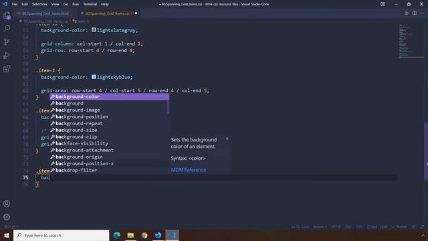Open File Explorer from taskbar

click(130, 235)
